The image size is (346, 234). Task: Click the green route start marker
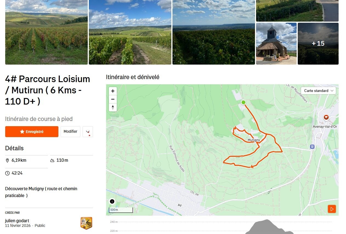(x=243, y=102)
